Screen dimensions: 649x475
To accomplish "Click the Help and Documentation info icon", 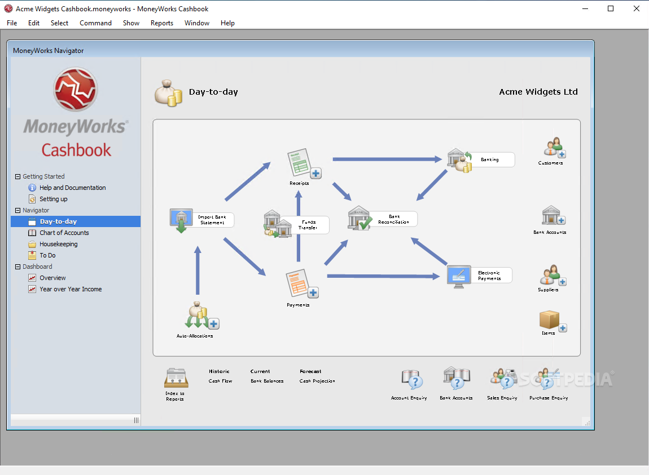I will coord(32,188).
